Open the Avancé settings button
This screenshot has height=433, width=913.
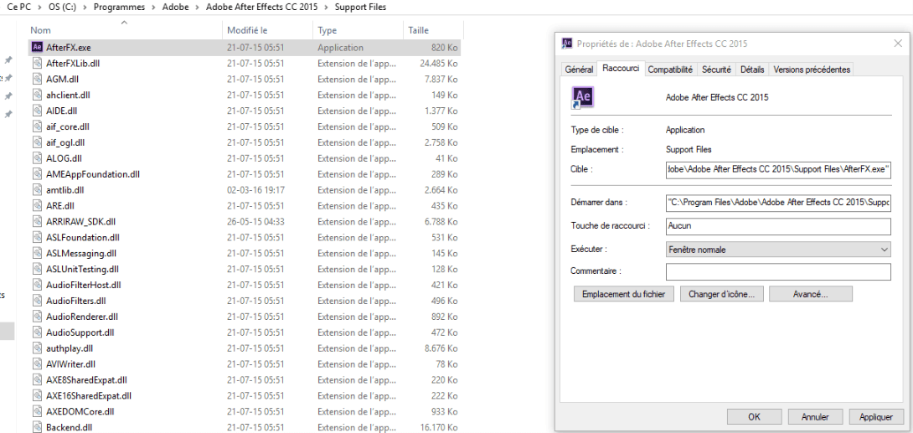click(811, 294)
